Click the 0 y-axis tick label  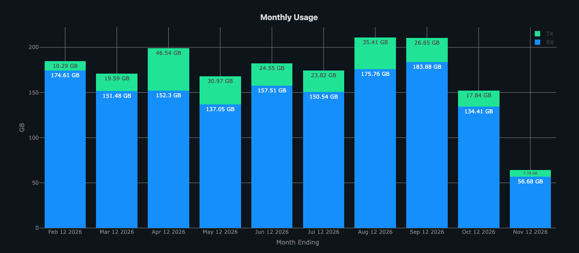coord(37,228)
